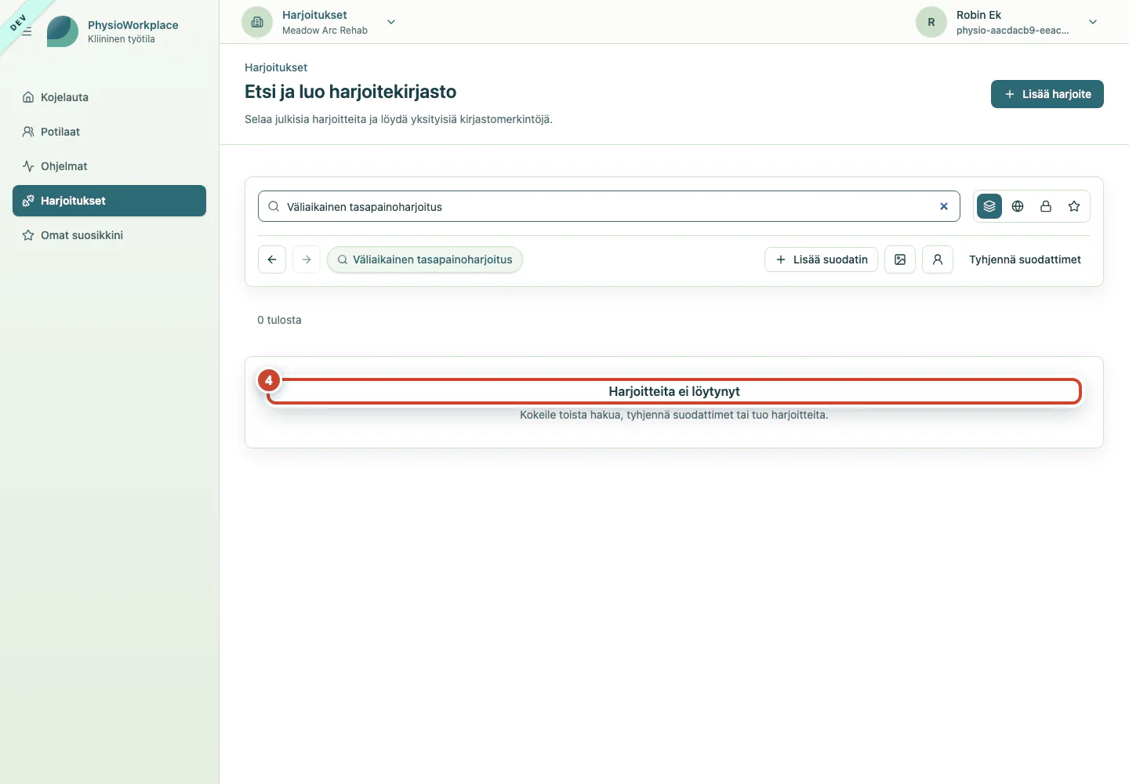The height and width of the screenshot is (784, 1129).
Task: Click the Meadow Arc Rehab building icon
Action: click(x=257, y=22)
